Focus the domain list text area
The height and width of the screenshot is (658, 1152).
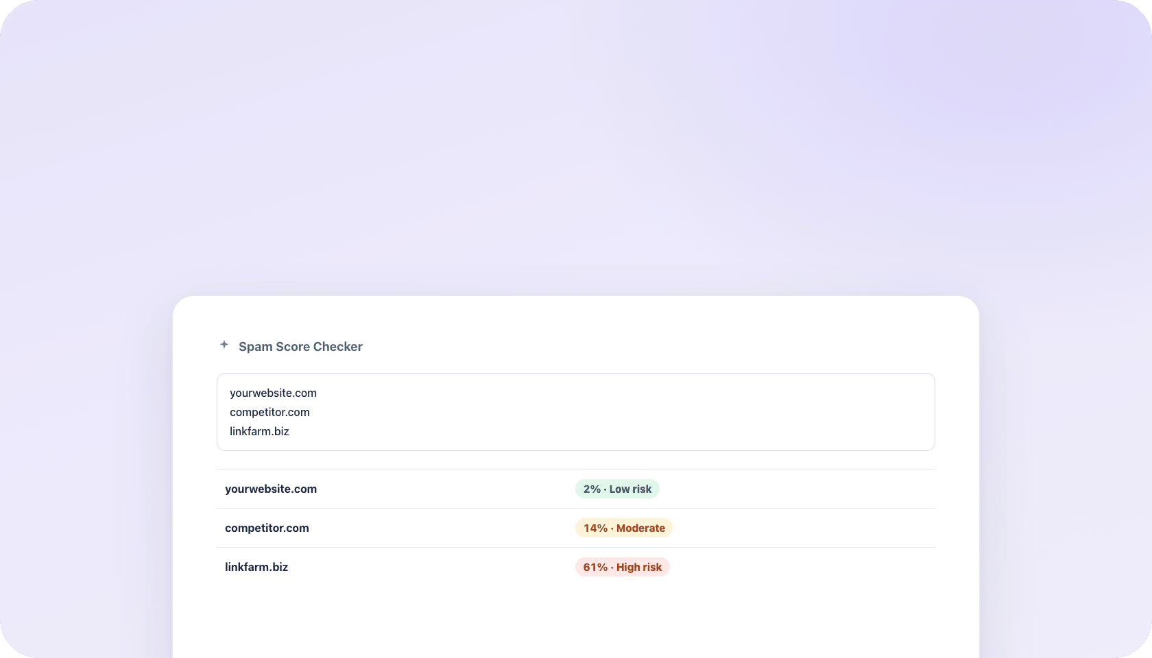(x=576, y=412)
